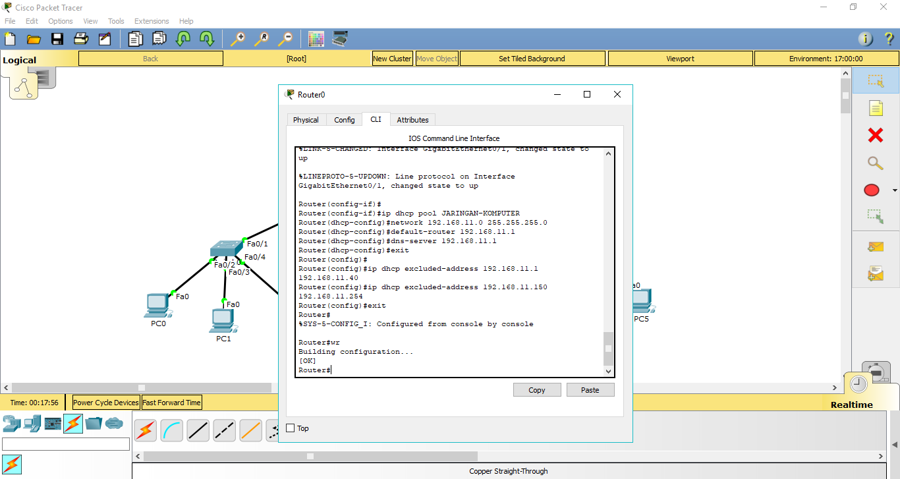This screenshot has height=479, width=900.
Task: Click the Copy icon in main toolbar
Action: click(135, 39)
